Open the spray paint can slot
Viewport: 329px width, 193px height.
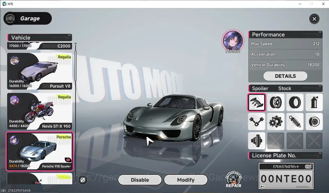[314, 102]
